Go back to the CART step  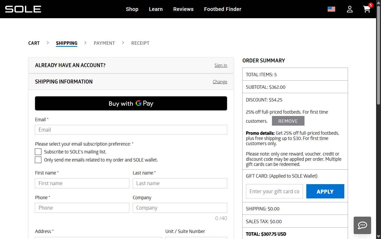point(34,43)
